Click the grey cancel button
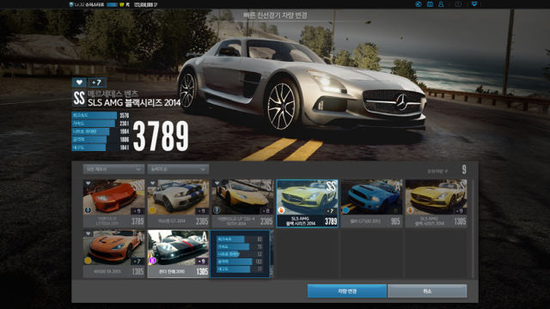This screenshot has height=309, width=550. (x=427, y=291)
